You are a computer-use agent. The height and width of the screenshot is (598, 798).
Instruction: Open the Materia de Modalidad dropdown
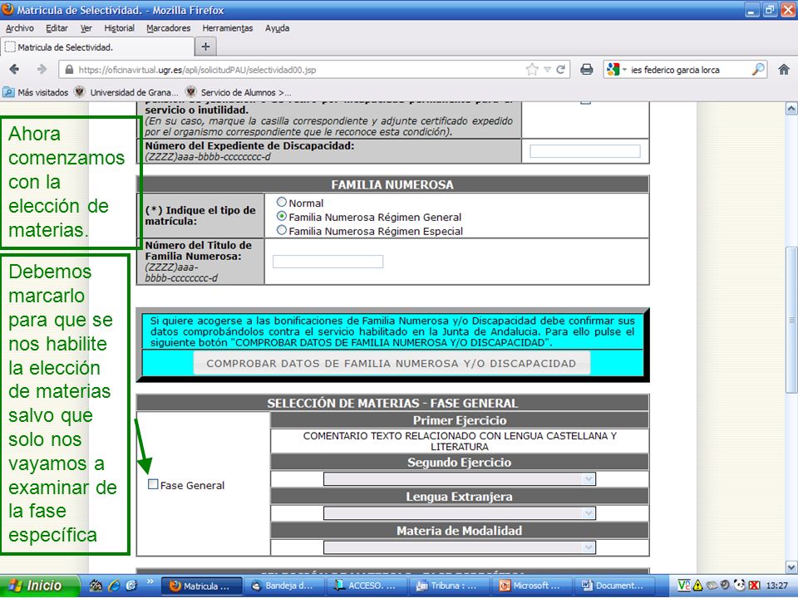coord(459,547)
